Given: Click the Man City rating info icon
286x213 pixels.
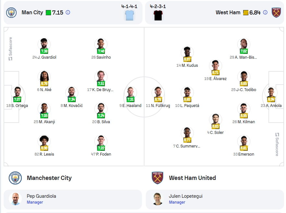Looking at the screenshot, I should 68,12.
